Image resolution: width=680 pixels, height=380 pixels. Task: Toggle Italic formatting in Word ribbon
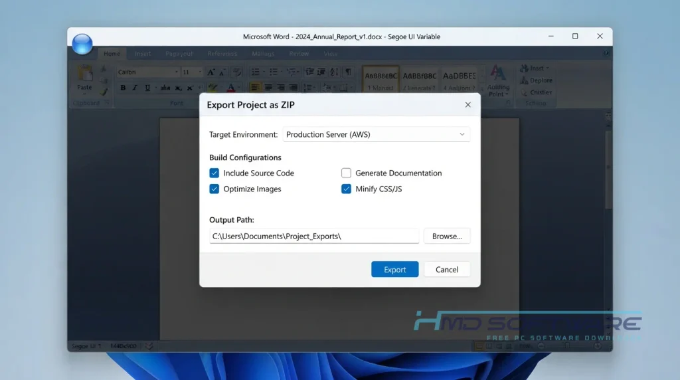tap(135, 88)
